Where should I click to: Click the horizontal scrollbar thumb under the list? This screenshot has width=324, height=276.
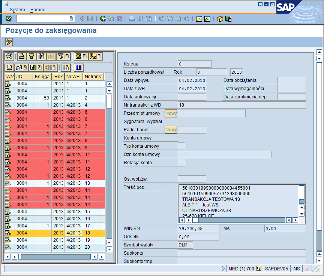[x=20, y=257]
